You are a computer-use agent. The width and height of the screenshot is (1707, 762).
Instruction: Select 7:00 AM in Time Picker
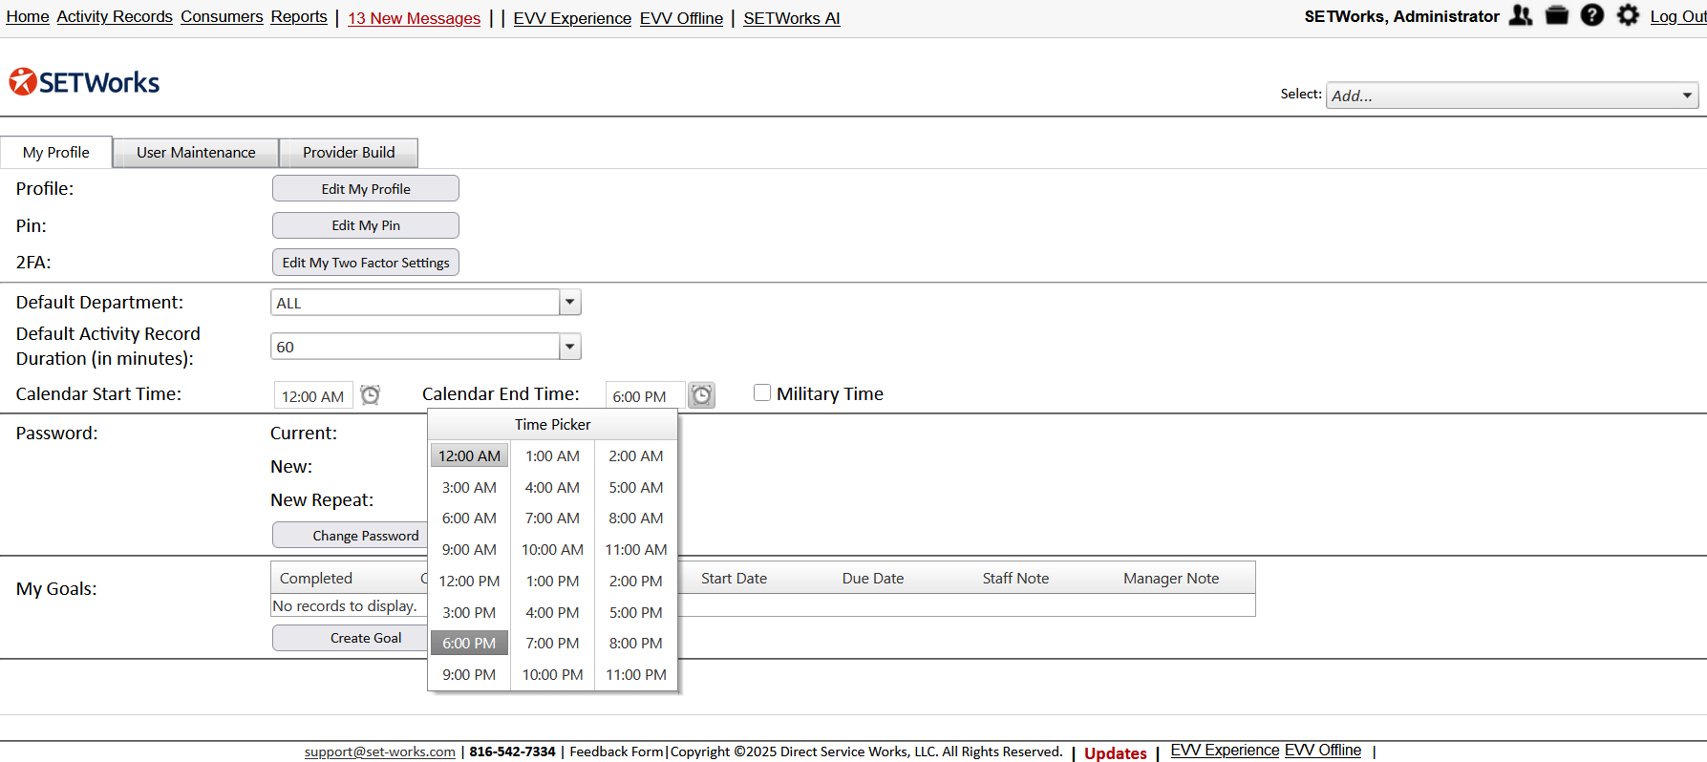point(552,518)
